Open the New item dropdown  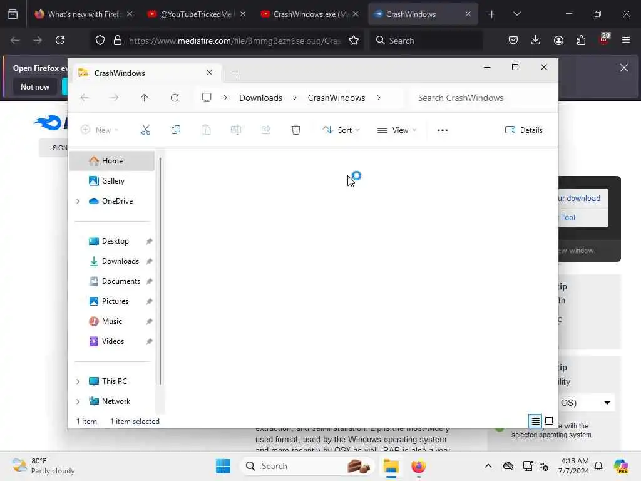pyautogui.click(x=100, y=130)
